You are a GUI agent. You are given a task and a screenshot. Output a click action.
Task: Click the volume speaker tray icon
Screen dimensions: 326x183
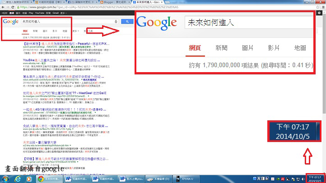[x=303, y=179]
